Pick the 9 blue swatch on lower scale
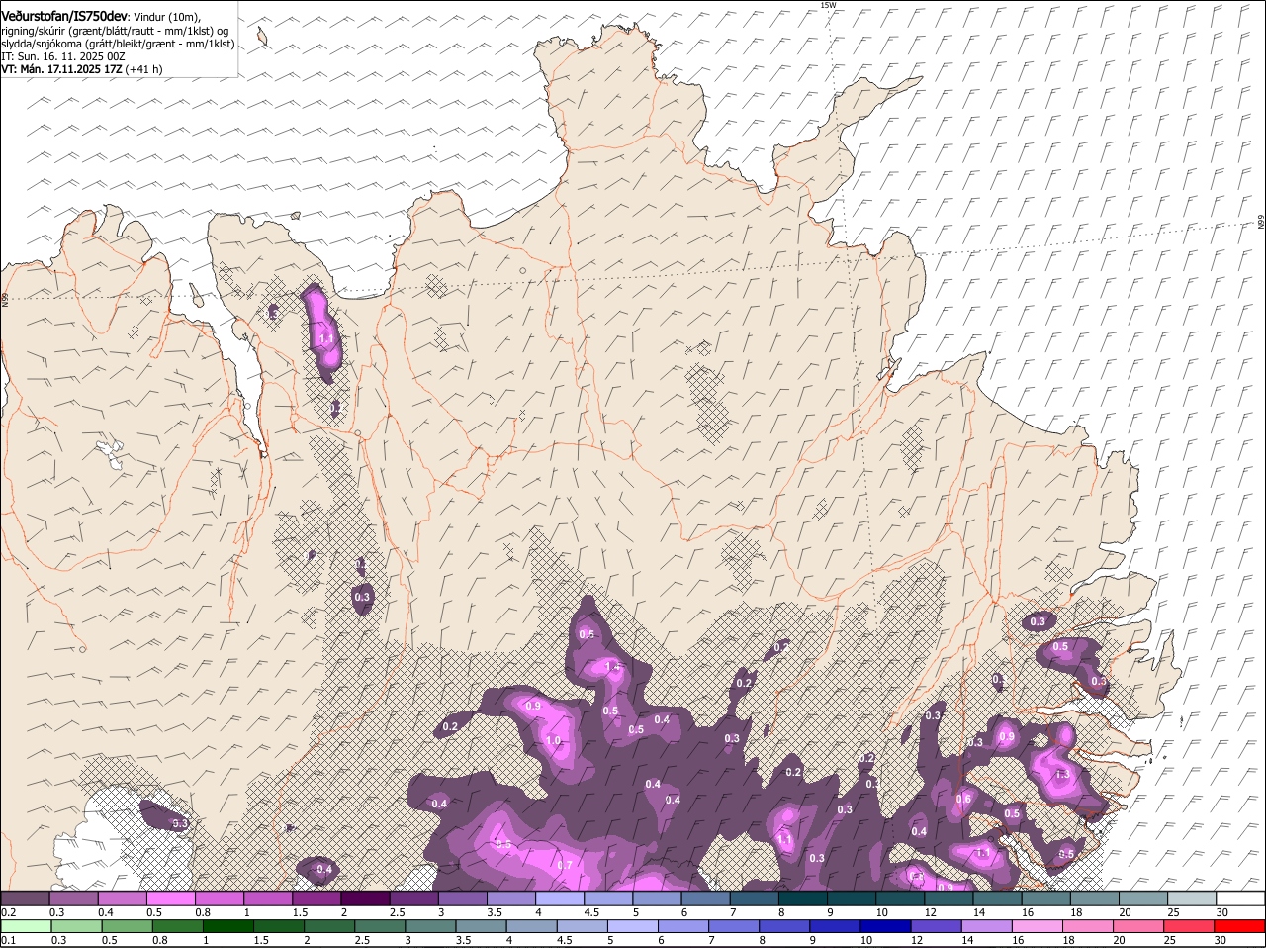Screen dimensions: 1266x948 pos(835,926)
